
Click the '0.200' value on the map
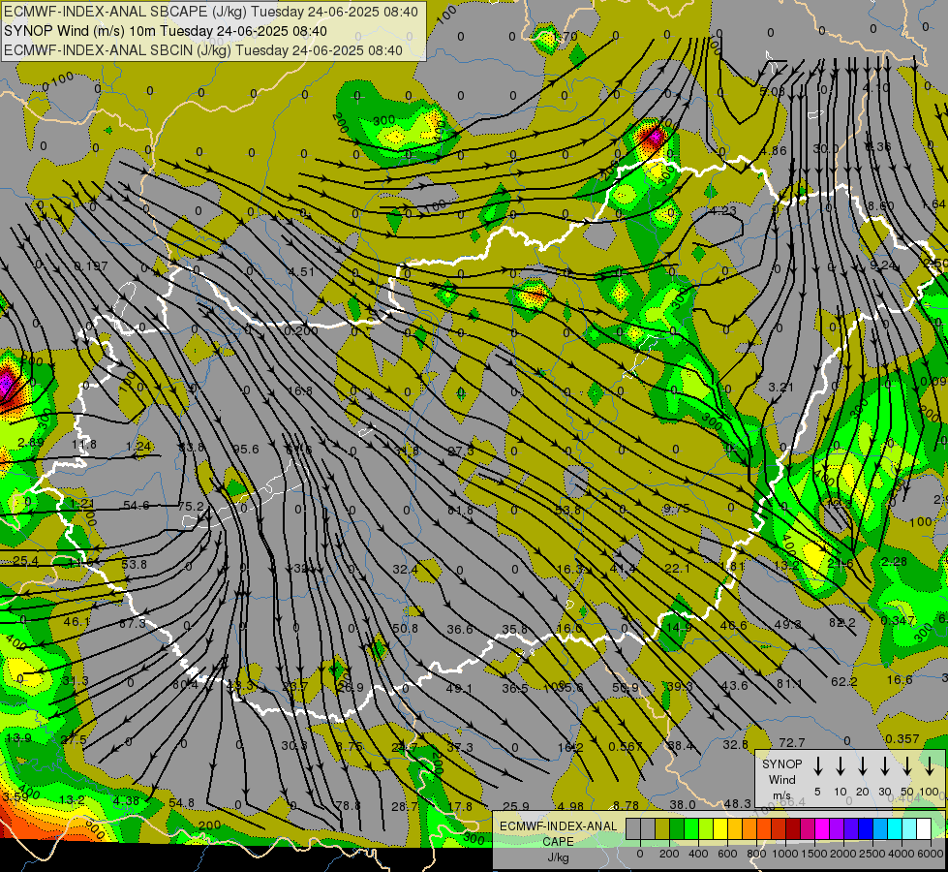pos(300,330)
